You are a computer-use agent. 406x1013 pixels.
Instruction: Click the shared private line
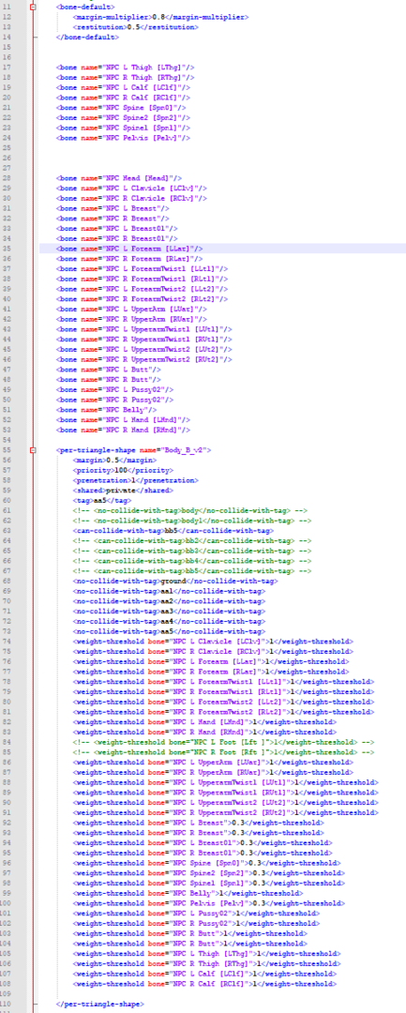coord(119,491)
